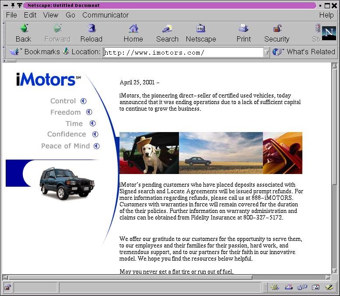Image resolution: width=340 pixels, height=296 pixels.
Task: Open Inbox from component bar
Action: [289, 287]
